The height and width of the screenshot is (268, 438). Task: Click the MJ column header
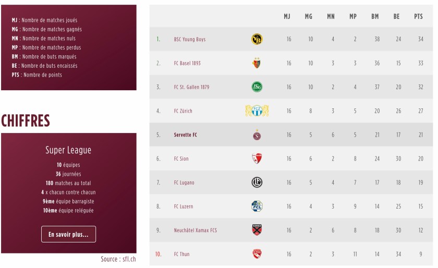(x=287, y=17)
